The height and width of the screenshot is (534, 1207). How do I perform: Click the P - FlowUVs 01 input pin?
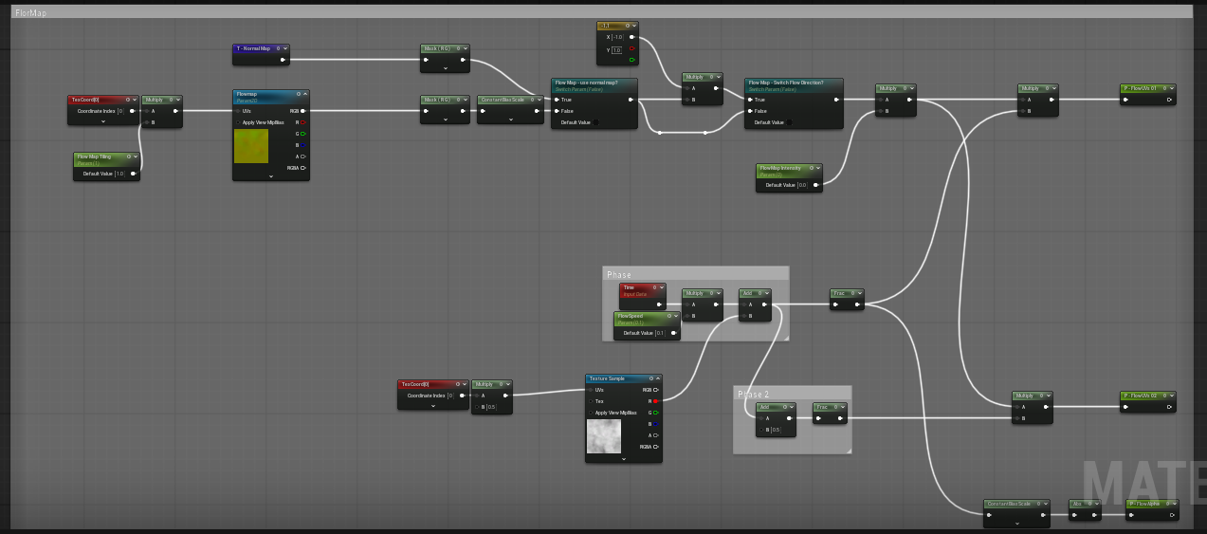point(1125,100)
